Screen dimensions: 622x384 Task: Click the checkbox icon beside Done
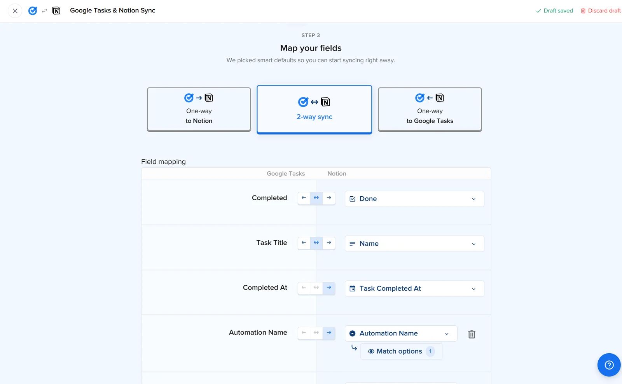pyautogui.click(x=353, y=199)
